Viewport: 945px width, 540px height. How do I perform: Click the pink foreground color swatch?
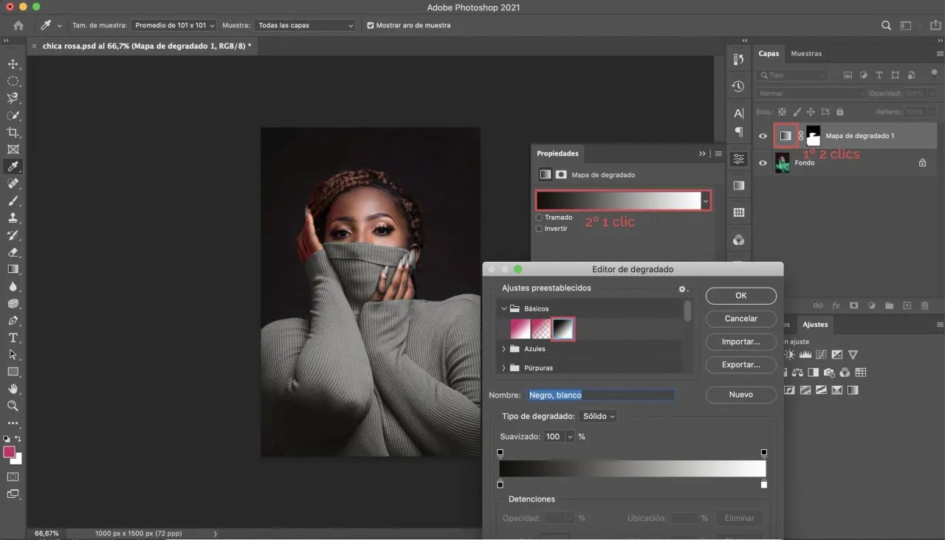[x=9, y=451]
